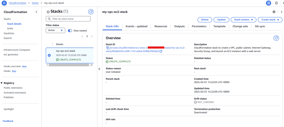Open Hooks overview in sidebar
The height and width of the screenshot is (127, 284).
12,66
